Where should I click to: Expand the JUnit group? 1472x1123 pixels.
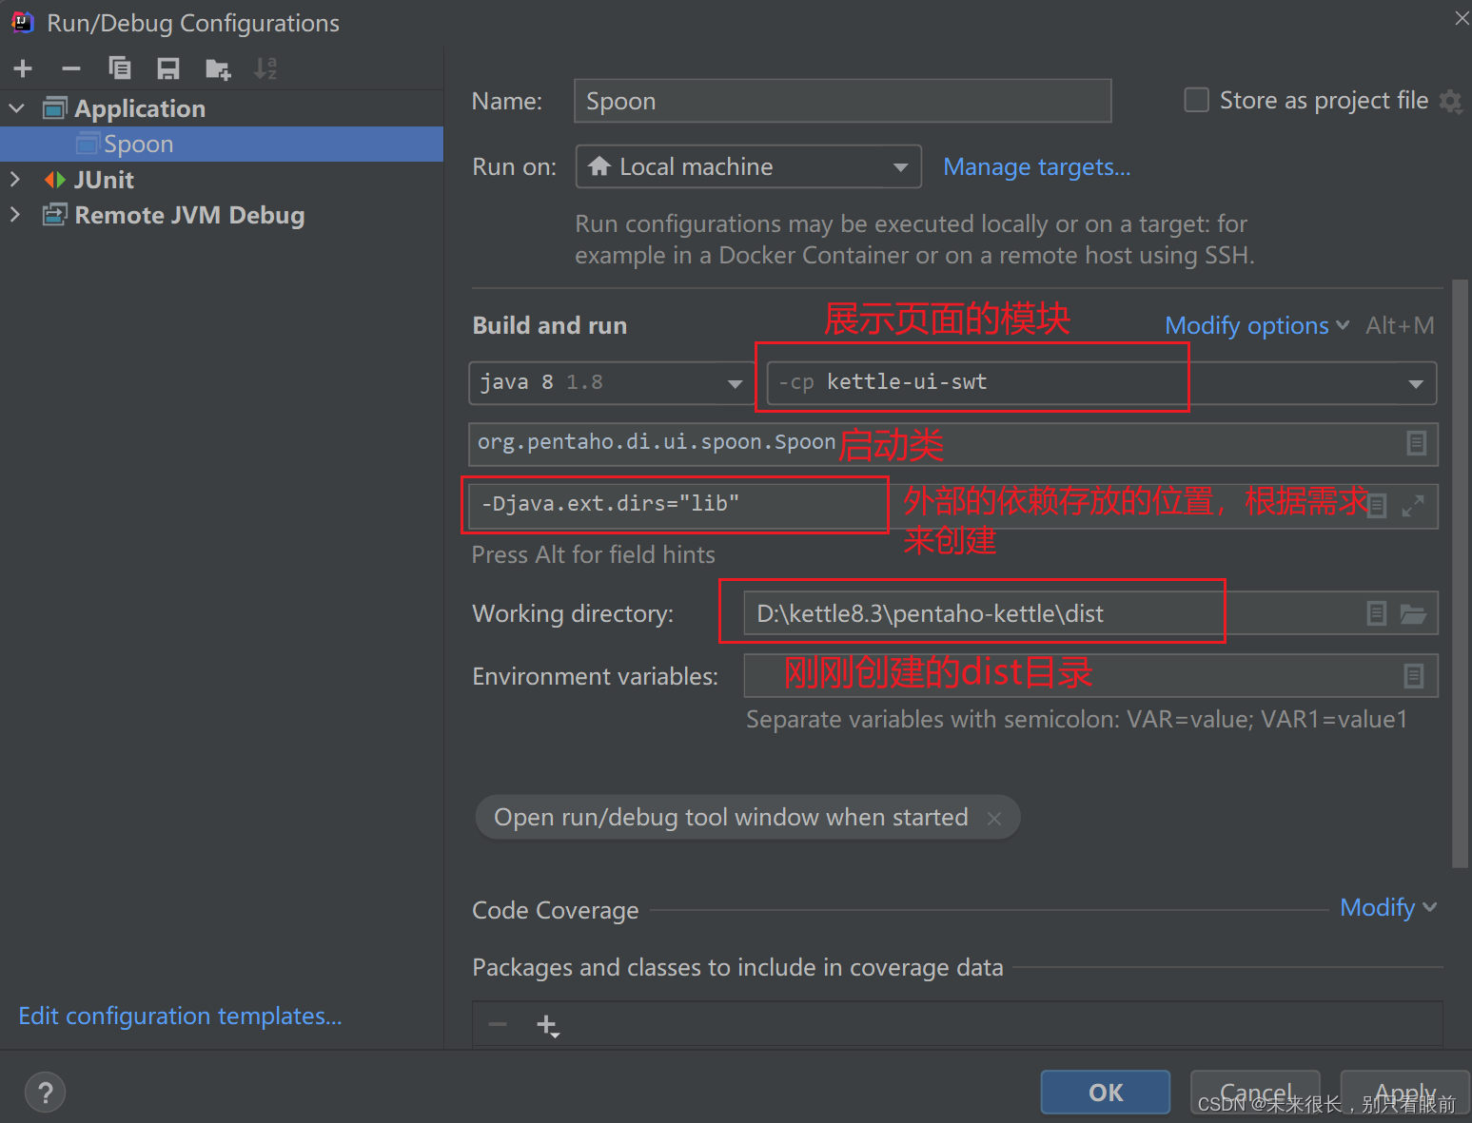pos(16,179)
